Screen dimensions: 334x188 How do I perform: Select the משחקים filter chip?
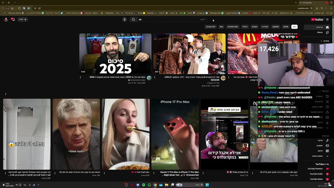point(276,27)
